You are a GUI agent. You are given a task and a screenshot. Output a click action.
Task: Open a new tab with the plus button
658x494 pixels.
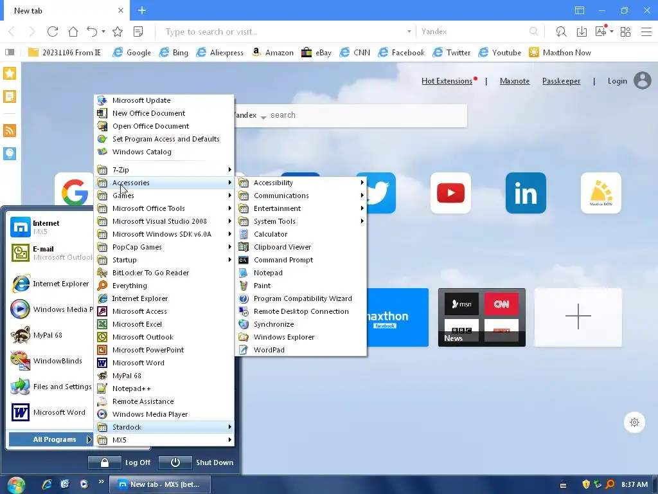142,10
